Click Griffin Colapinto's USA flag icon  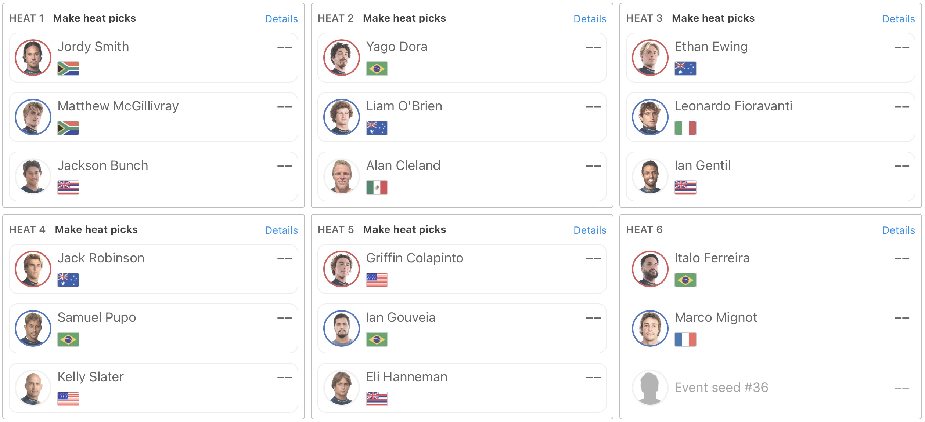377,280
